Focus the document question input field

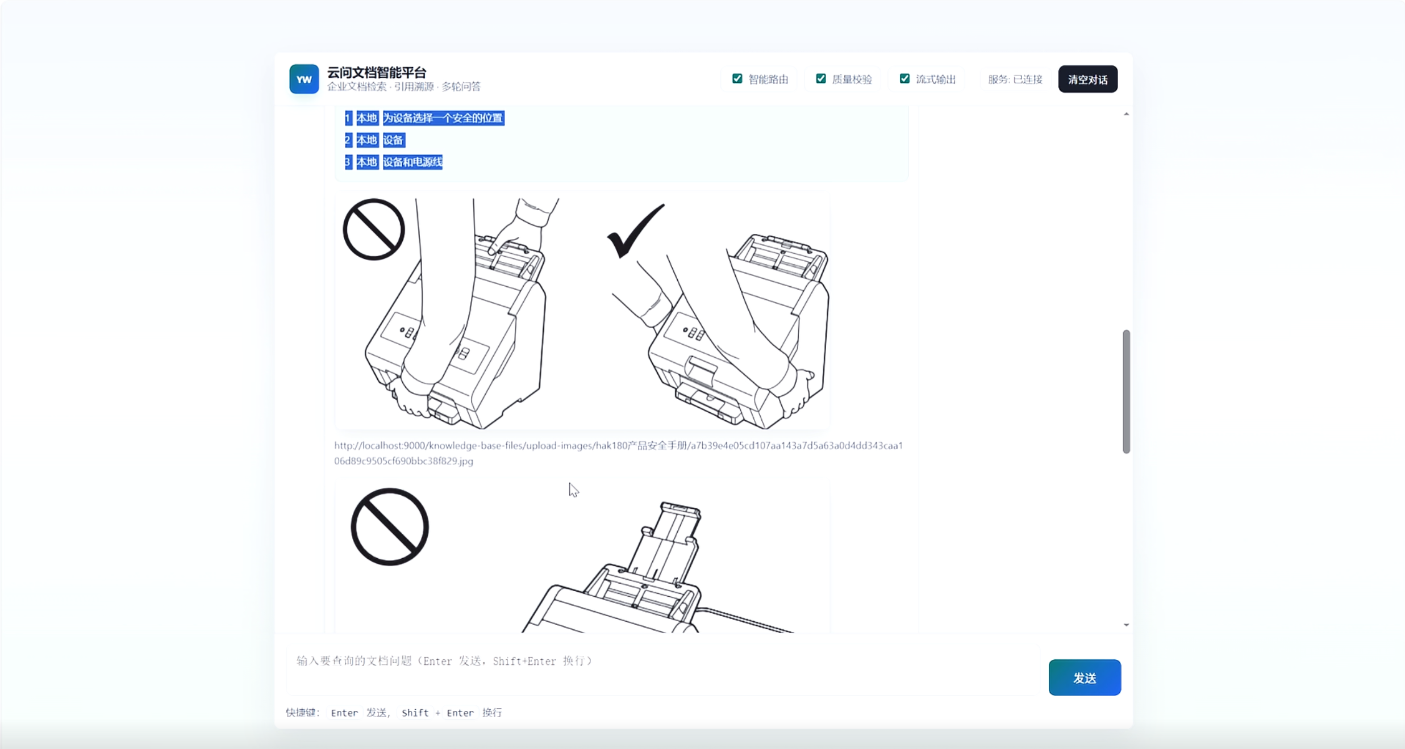[664, 671]
